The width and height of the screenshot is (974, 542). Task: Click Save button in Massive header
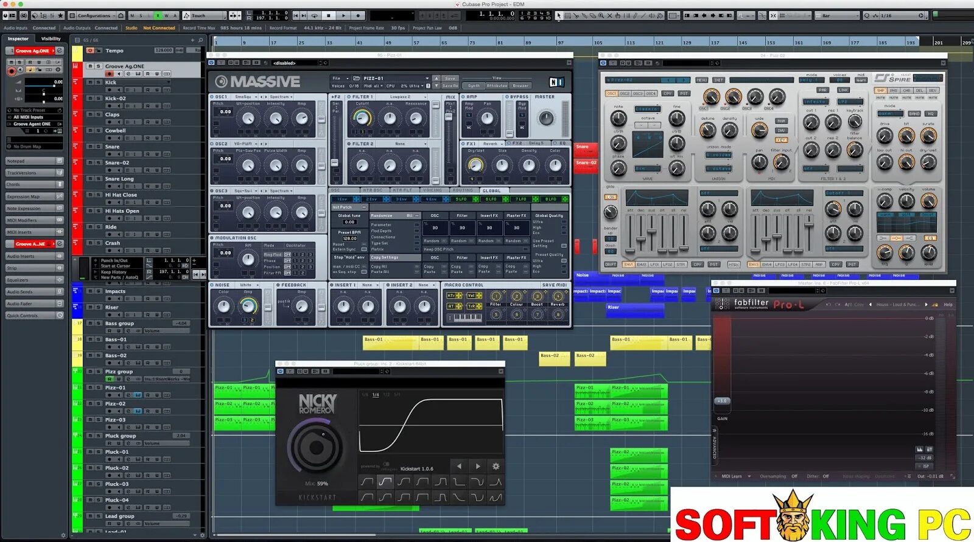pyautogui.click(x=450, y=78)
